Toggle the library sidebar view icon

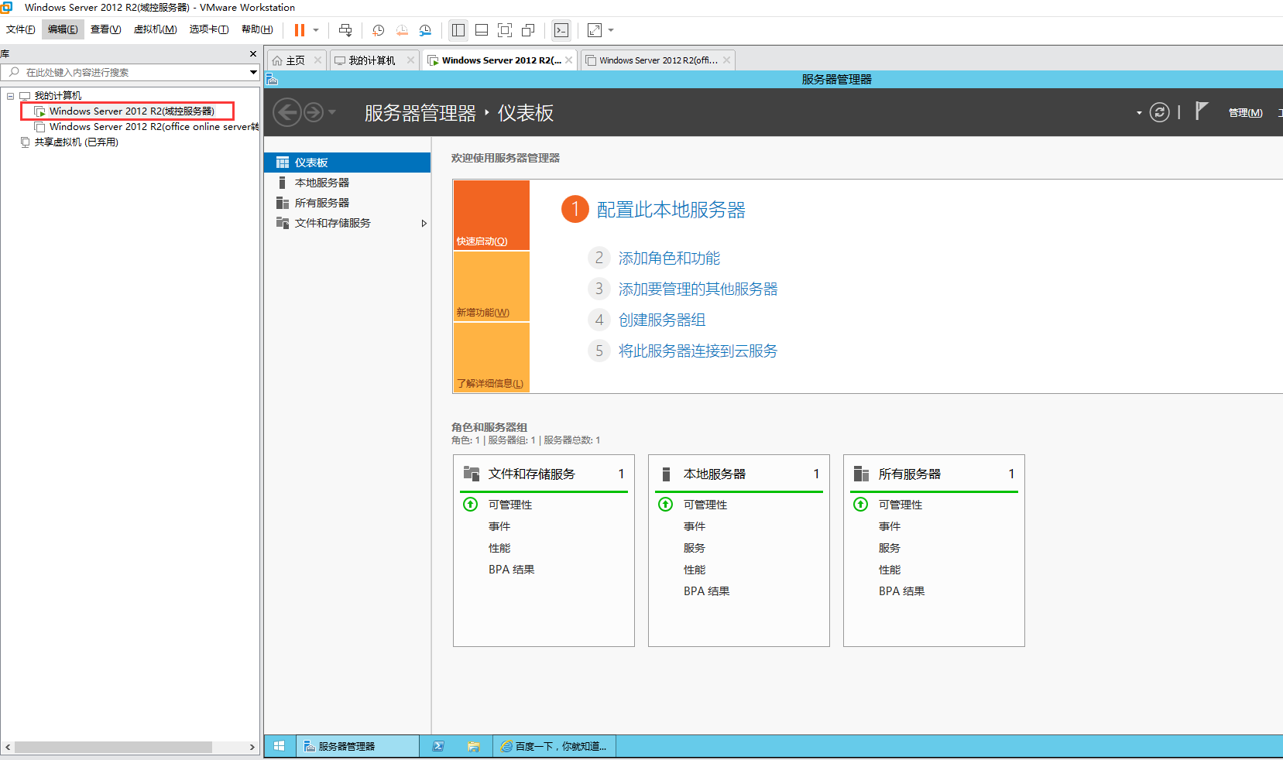(458, 30)
